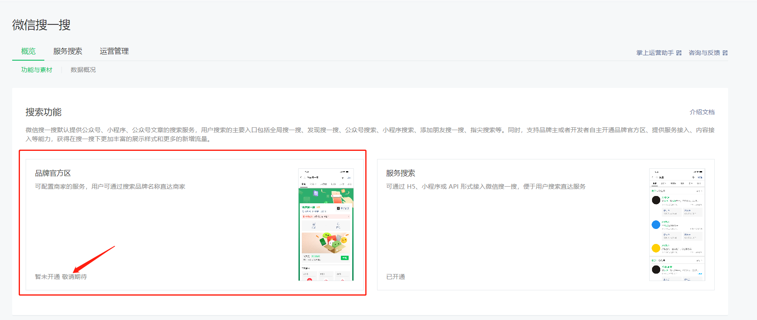Open the 服务搜索 phone preview thumbnail

pos(677,224)
